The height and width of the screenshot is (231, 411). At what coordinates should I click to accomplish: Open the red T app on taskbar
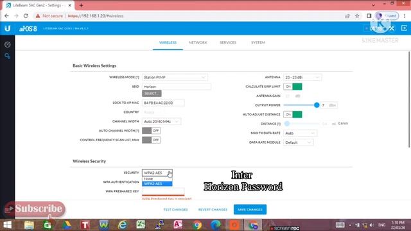85,225
